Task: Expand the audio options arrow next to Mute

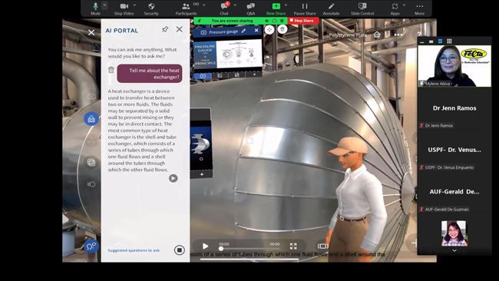Action: [x=104, y=5]
